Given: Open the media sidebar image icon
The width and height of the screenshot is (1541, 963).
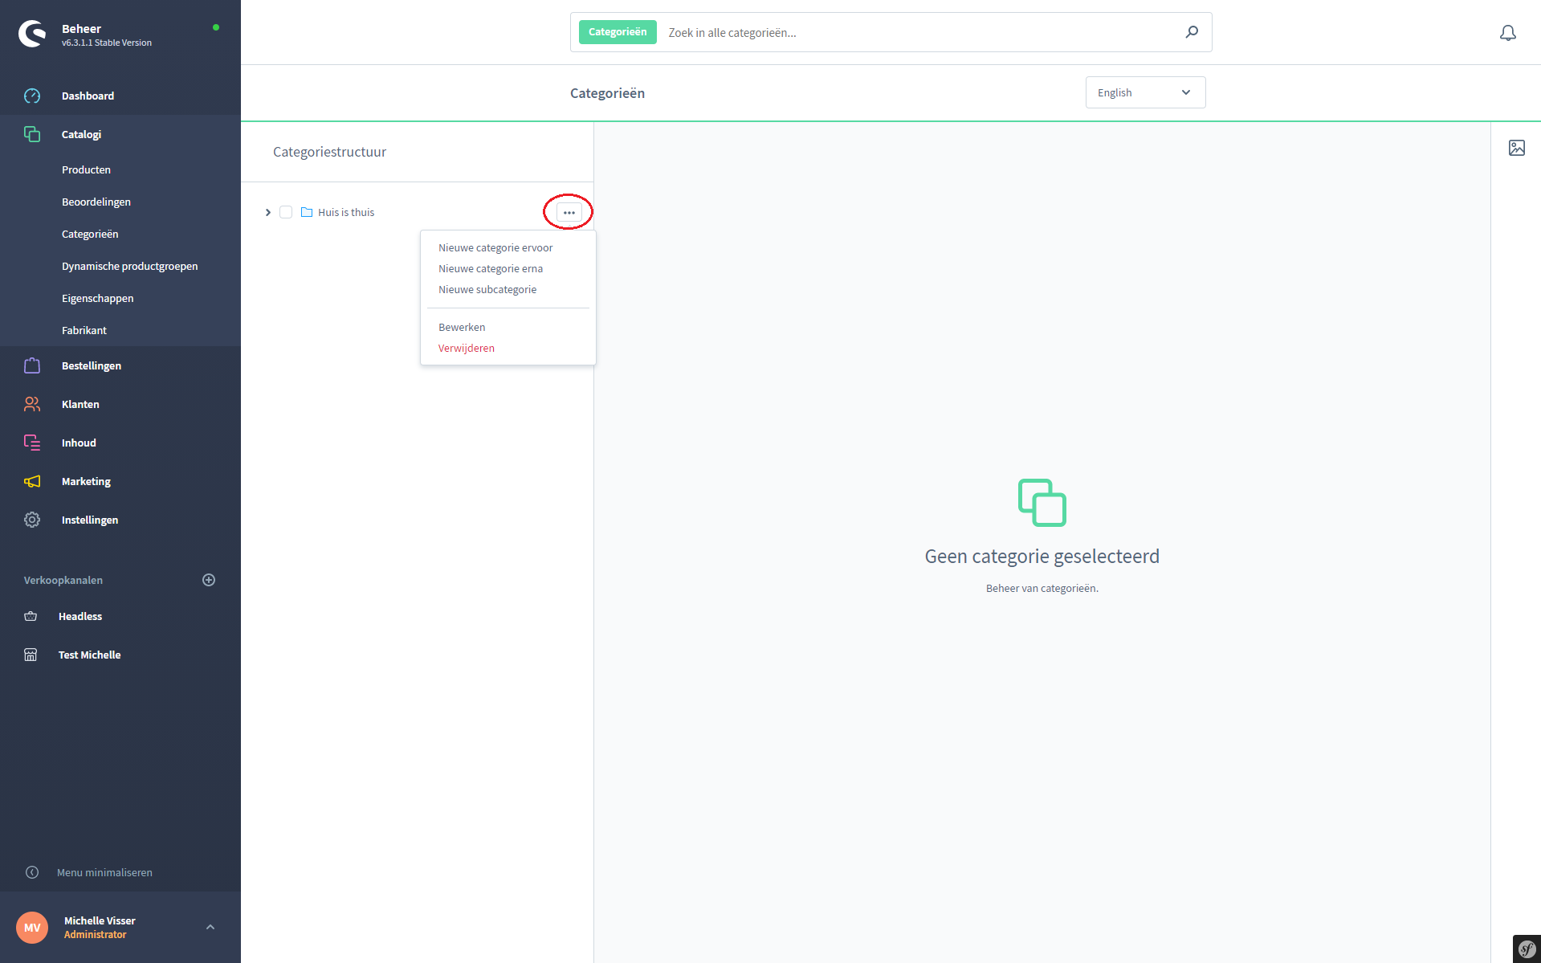Looking at the screenshot, I should pyautogui.click(x=1516, y=148).
